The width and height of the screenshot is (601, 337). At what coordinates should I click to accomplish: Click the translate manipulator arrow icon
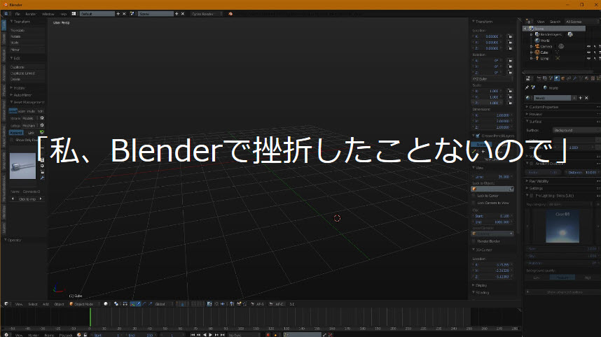pyautogui.click(x=139, y=304)
